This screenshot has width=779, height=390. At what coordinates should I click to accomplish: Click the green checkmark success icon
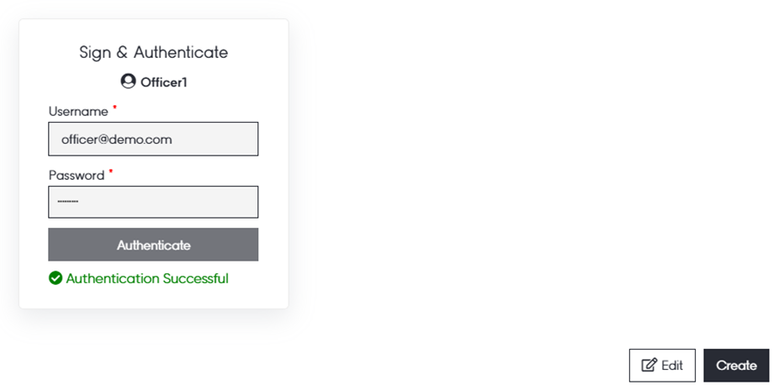(x=56, y=278)
